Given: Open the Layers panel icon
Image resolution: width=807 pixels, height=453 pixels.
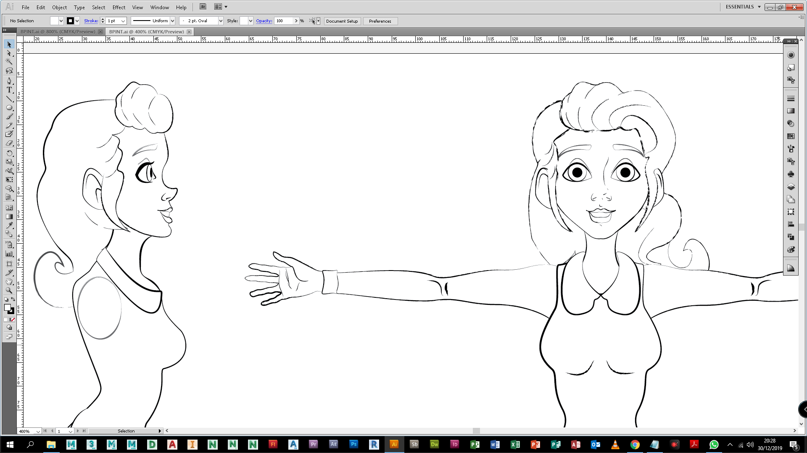Looking at the screenshot, I should pos(791,187).
